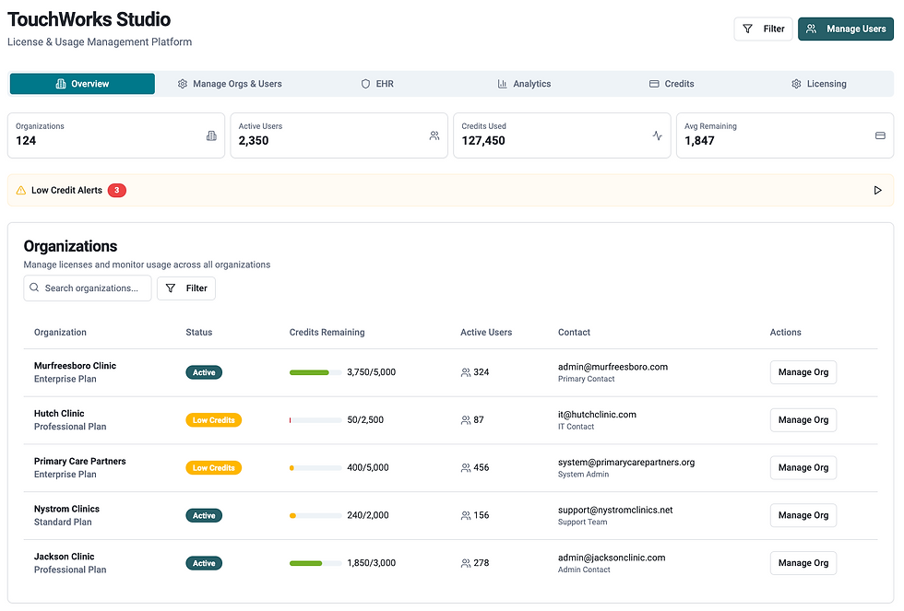Switch to the Analytics tab

tap(524, 84)
